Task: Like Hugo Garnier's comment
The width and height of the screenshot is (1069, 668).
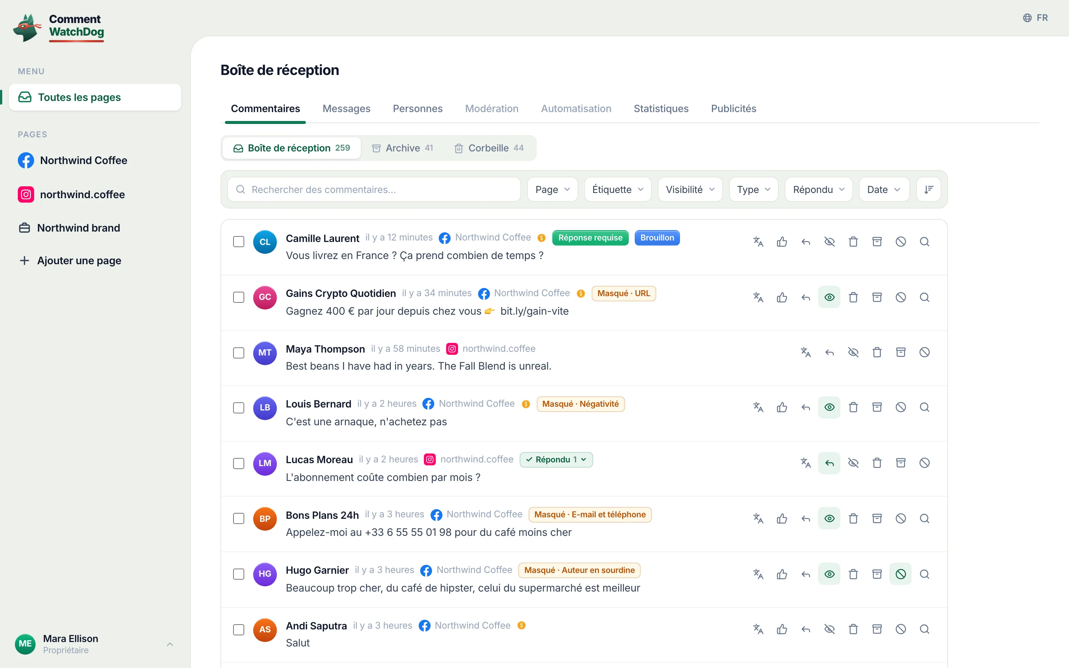Action: pos(782,574)
